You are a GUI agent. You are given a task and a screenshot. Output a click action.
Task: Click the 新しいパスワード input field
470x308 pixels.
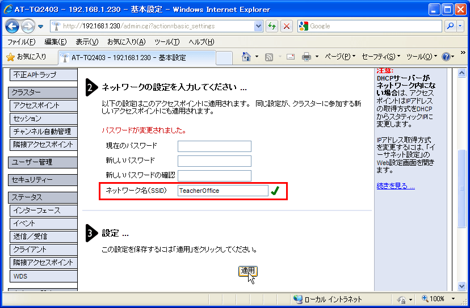point(215,161)
